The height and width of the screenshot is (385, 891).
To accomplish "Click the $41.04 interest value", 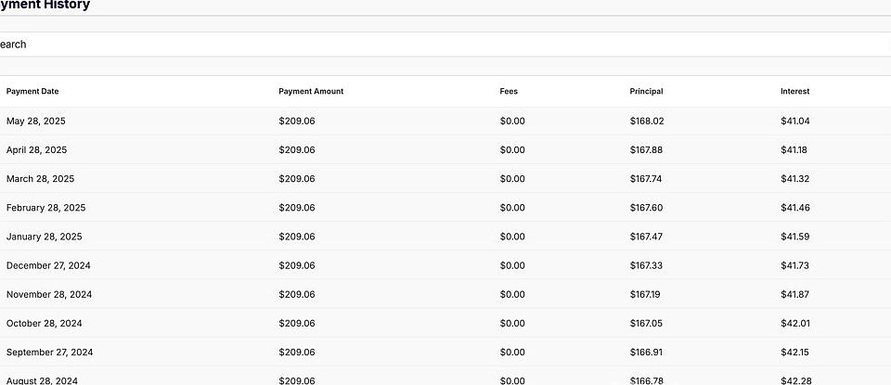I will (x=795, y=121).
